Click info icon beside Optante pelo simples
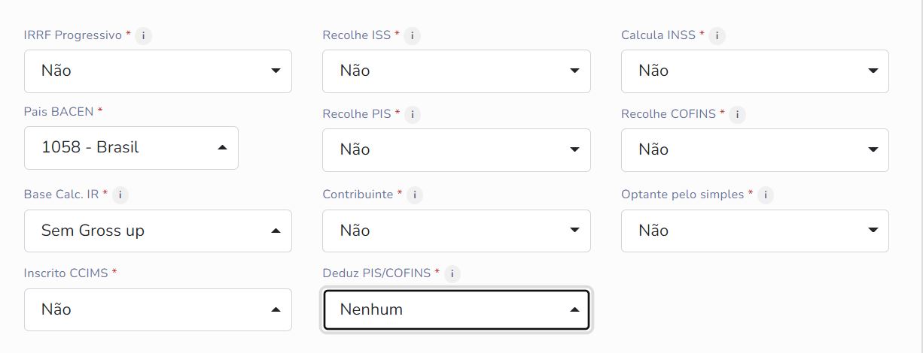 765,195
